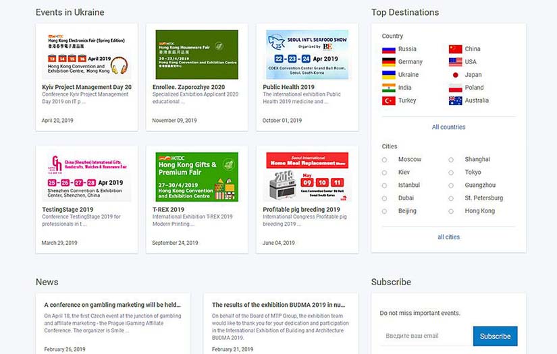Click the India country name
This screenshot has width=557, height=354.
click(404, 87)
